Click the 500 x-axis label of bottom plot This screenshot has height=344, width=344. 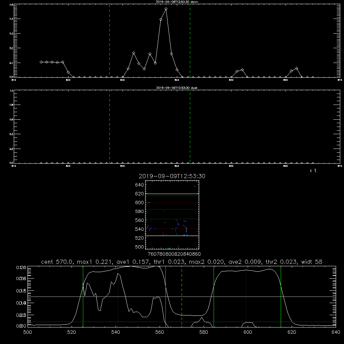point(28,332)
